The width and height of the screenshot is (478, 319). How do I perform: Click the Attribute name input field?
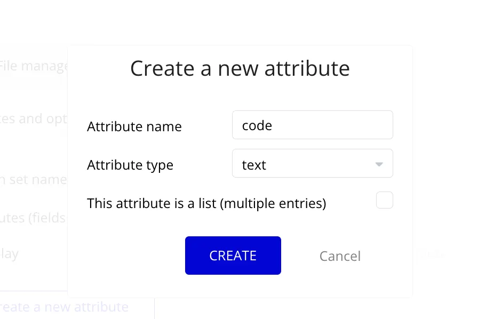312,125
